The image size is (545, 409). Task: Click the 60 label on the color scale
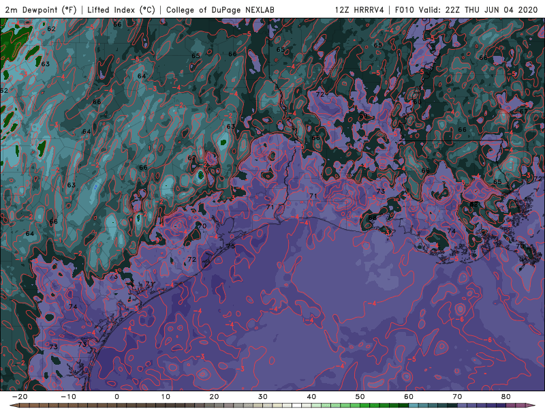coord(409,397)
